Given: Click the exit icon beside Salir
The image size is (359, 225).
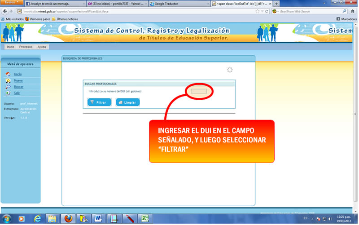Looking at the screenshot, I should pyautogui.click(x=8, y=93).
